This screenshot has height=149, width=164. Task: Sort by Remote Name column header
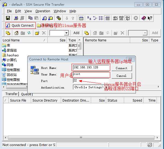coord(107,40)
